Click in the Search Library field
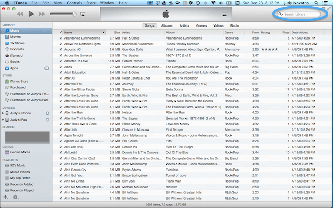Image resolution: width=333 pixels, height=208 pixels. point(299,14)
